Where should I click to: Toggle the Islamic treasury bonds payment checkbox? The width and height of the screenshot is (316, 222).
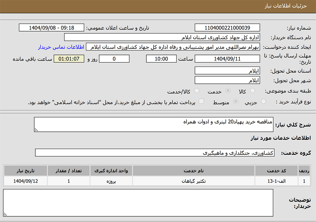pyautogui.click(x=201, y=102)
